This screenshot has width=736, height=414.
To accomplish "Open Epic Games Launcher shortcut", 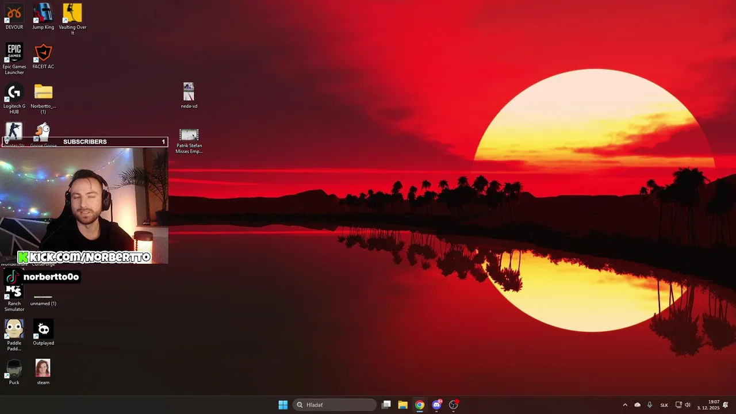I will 14,59.
